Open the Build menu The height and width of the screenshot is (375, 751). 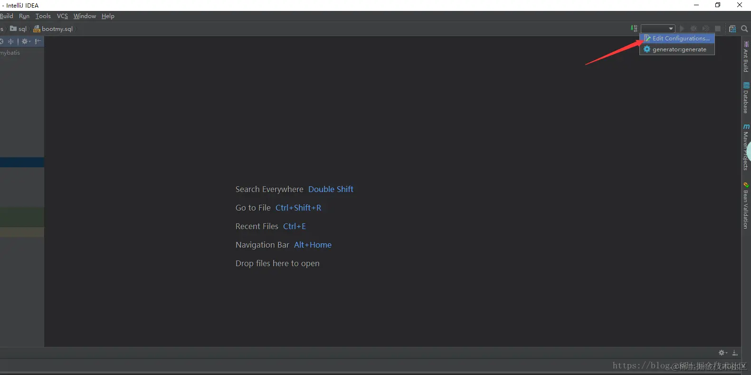click(x=7, y=16)
